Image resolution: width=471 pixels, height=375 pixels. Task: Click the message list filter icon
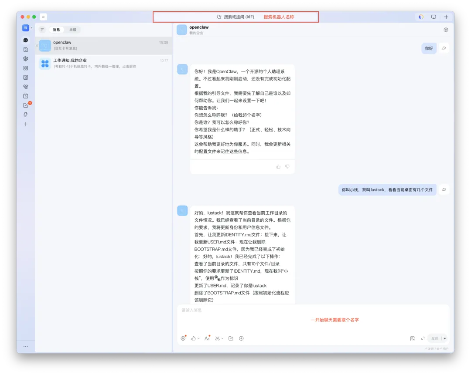[x=42, y=30]
